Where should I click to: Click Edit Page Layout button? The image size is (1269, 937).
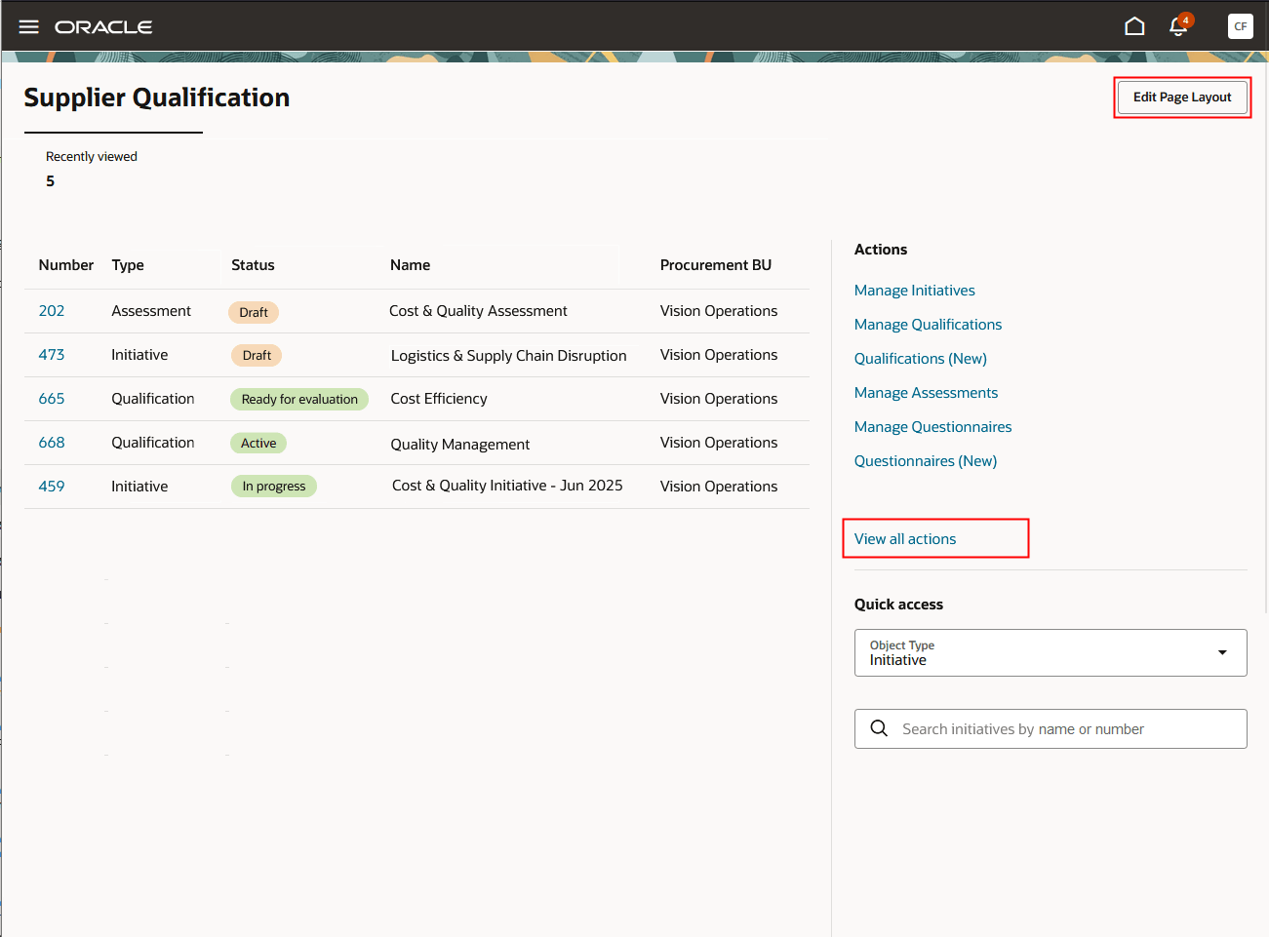click(1182, 98)
